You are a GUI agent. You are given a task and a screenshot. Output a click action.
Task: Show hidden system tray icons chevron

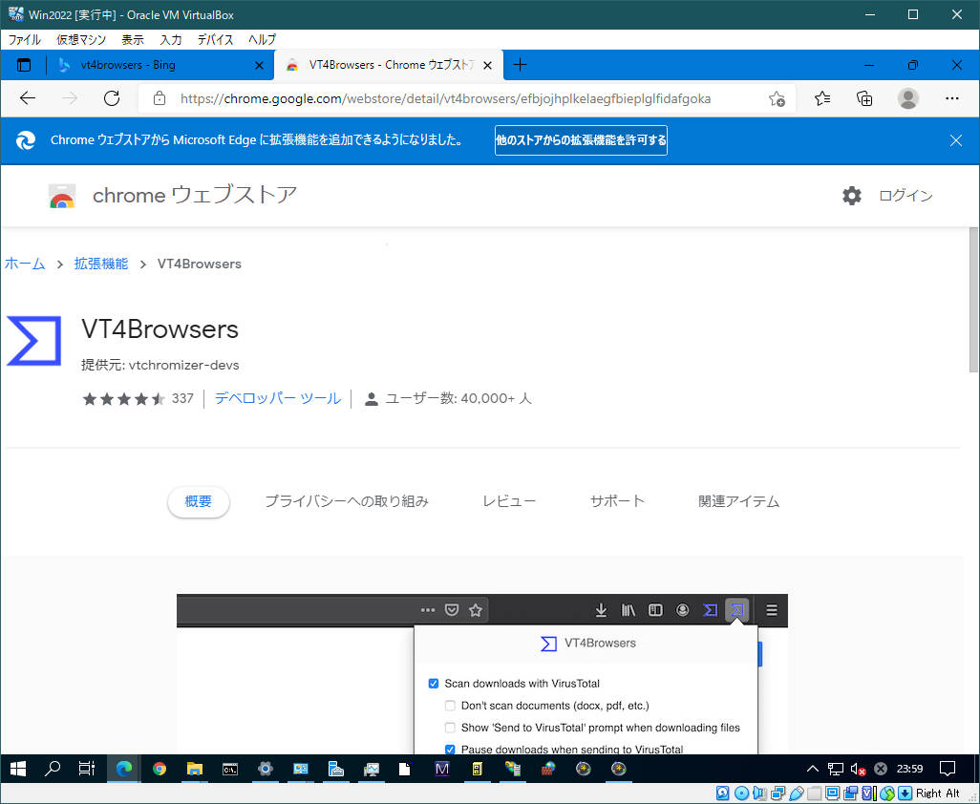click(813, 769)
